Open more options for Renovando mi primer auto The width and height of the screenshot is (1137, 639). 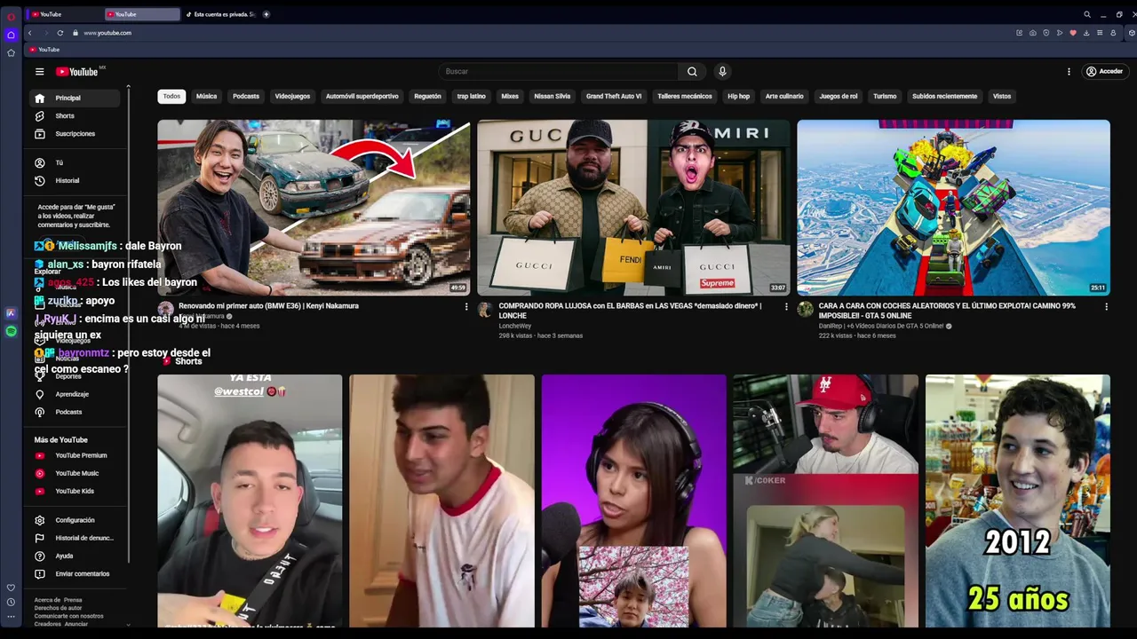466,307
